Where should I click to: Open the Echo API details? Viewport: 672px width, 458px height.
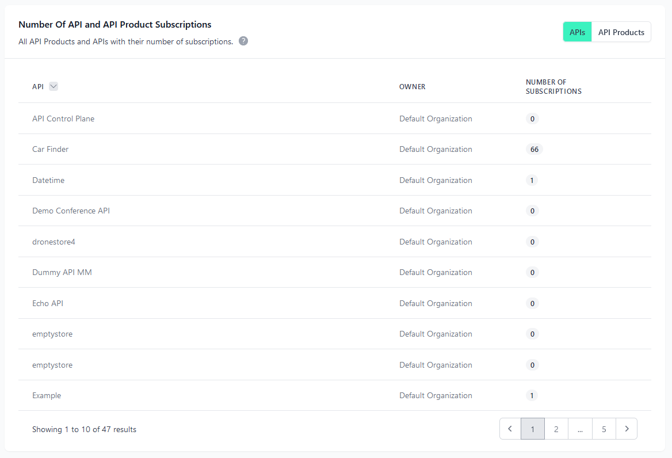[x=48, y=303]
